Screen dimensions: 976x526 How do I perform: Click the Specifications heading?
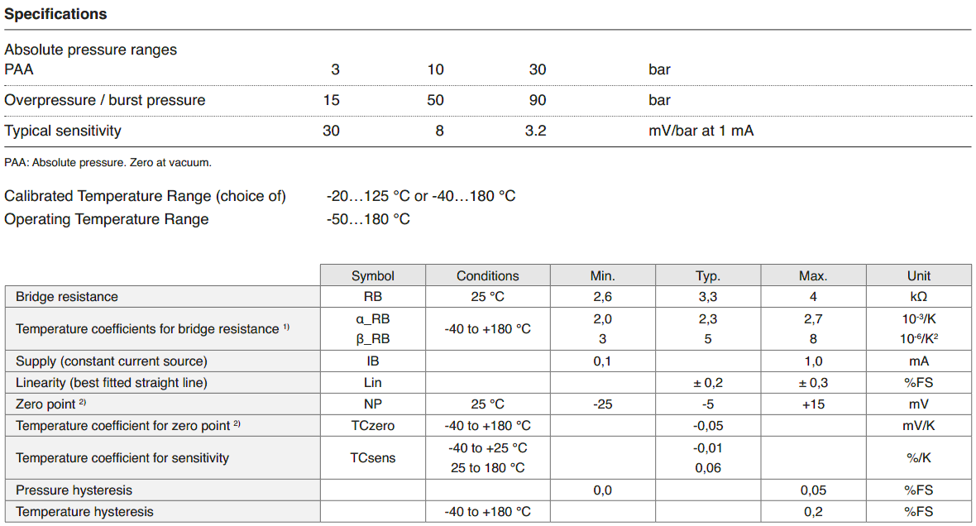point(55,14)
